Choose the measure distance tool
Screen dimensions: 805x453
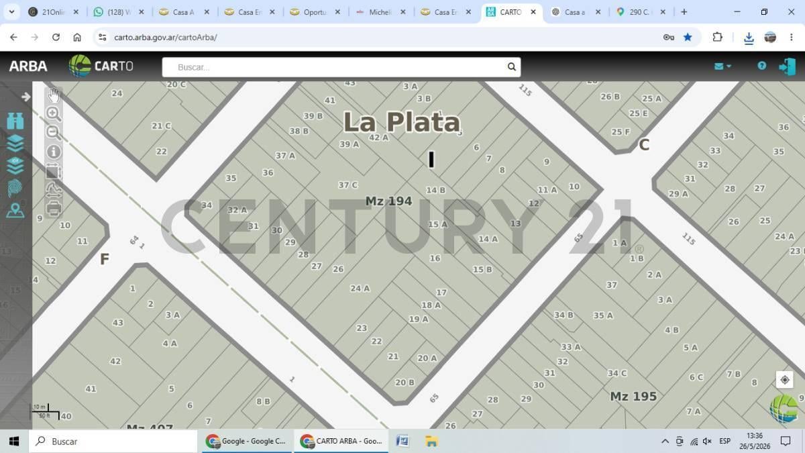coord(54,190)
